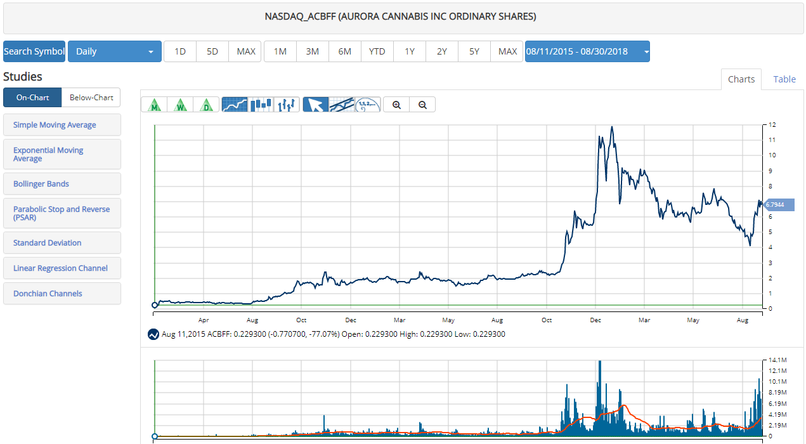Click the Studies heading
Screen dimensions: 806x444
click(x=23, y=77)
